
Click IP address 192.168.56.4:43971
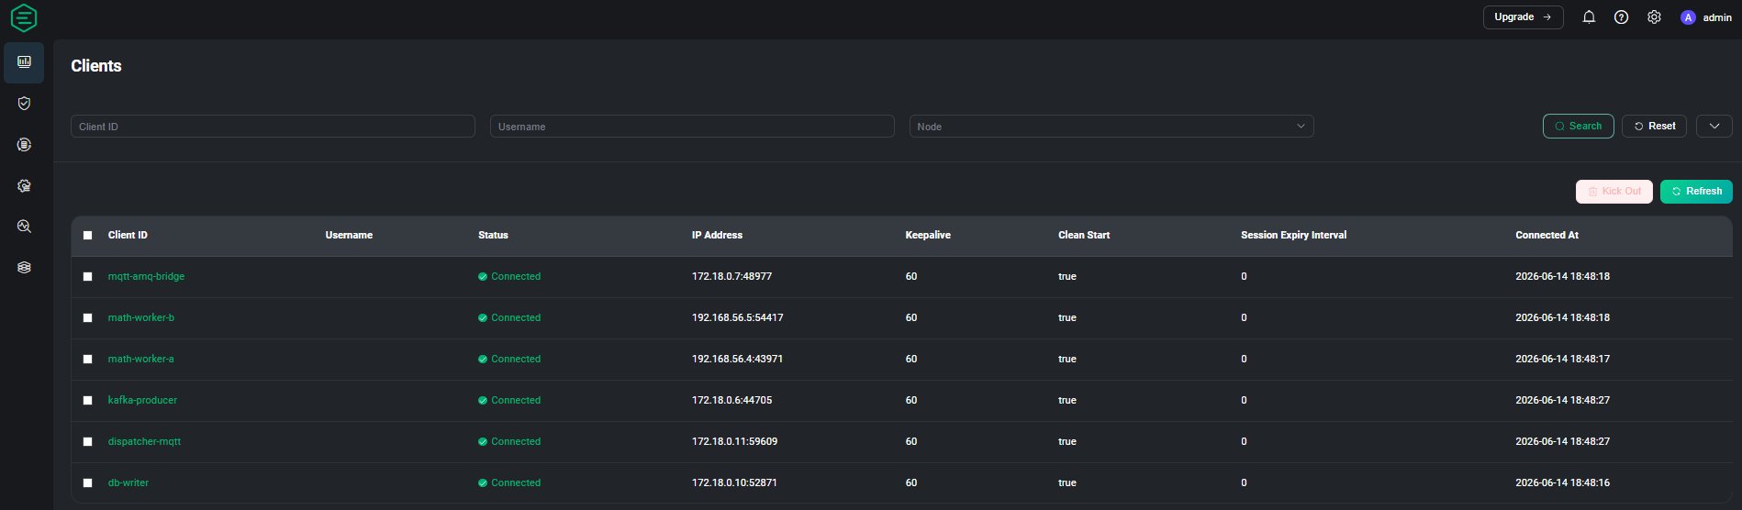[737, 360]
